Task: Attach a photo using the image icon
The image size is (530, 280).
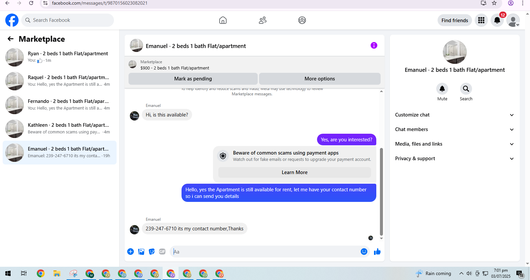Action: [x=141, y=252]
